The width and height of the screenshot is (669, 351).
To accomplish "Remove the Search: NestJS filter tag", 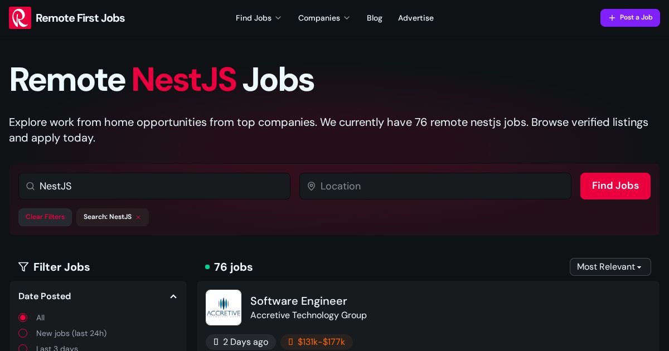I will 138,217.
